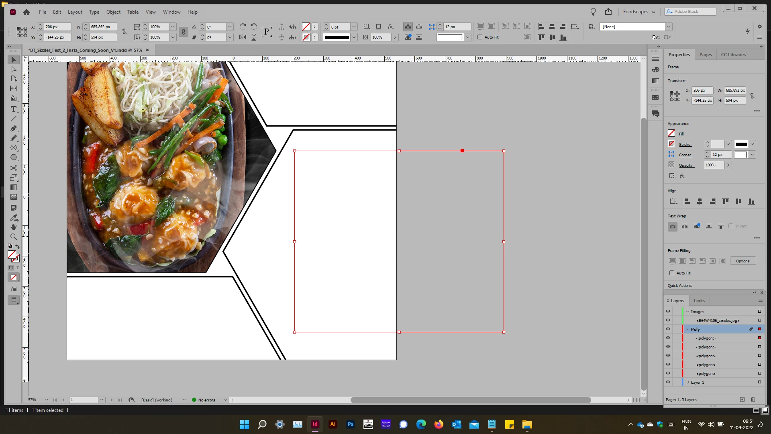Click the Fill color swatch in Appearance
Image resolution: width=771 pixels, height=434 pixels.
671,133
